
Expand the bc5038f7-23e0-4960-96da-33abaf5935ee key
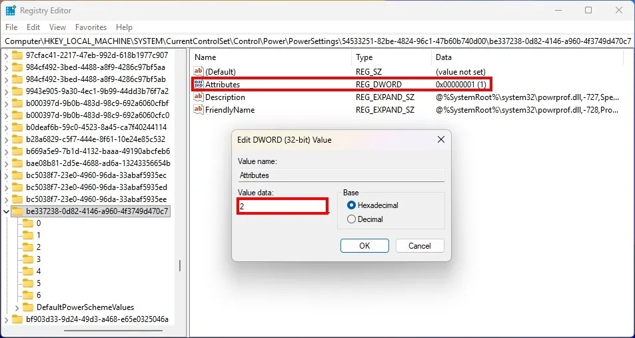[x=6, y=199]
